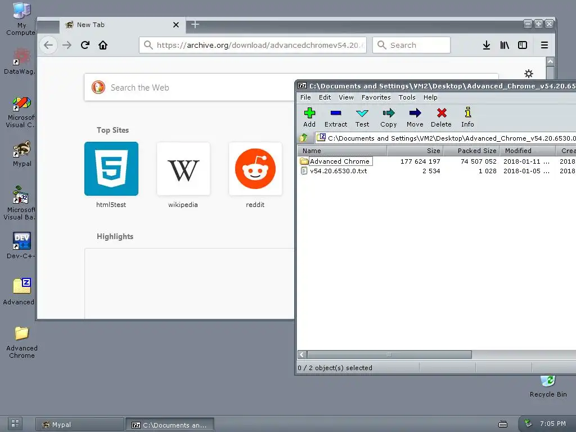576x432 pixels.
Task: Open the Favorites menu in 7-Zip
Action: pyautogui.click(x=376, y=97)
